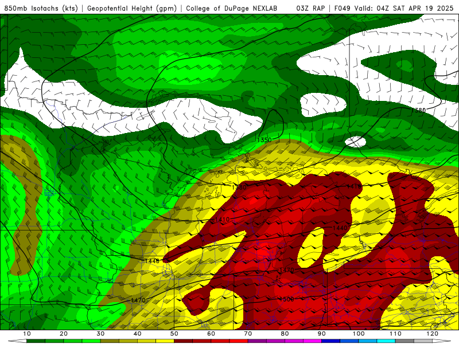Click the "850mb Isotachs (kts)" title text
459x344 pixels.
tap(41, 9)
